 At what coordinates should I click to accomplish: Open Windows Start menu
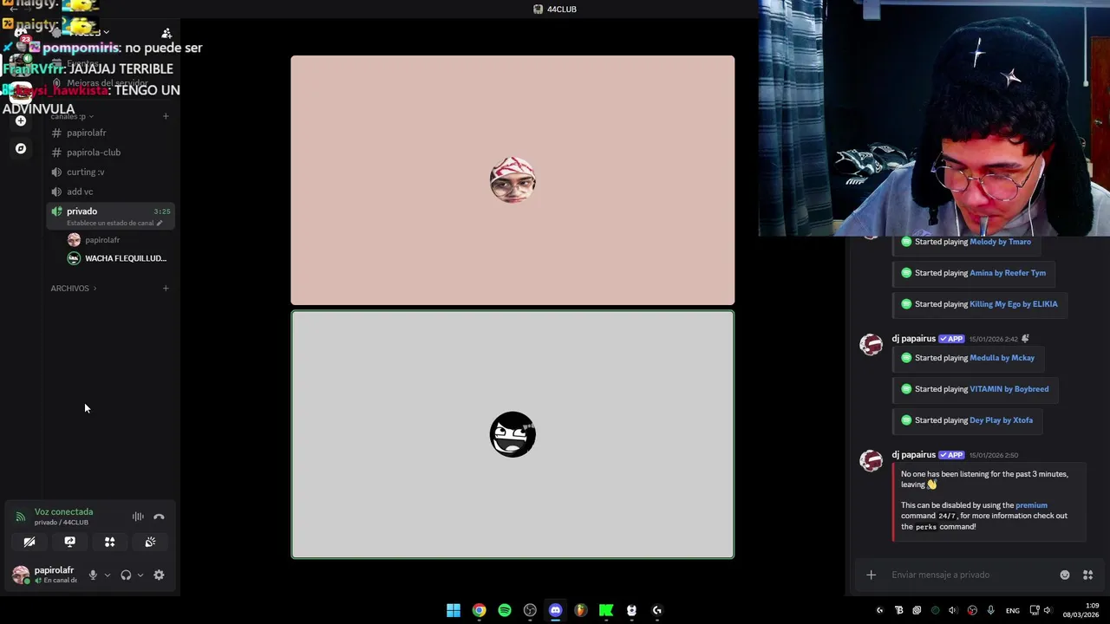coord(454,610)
